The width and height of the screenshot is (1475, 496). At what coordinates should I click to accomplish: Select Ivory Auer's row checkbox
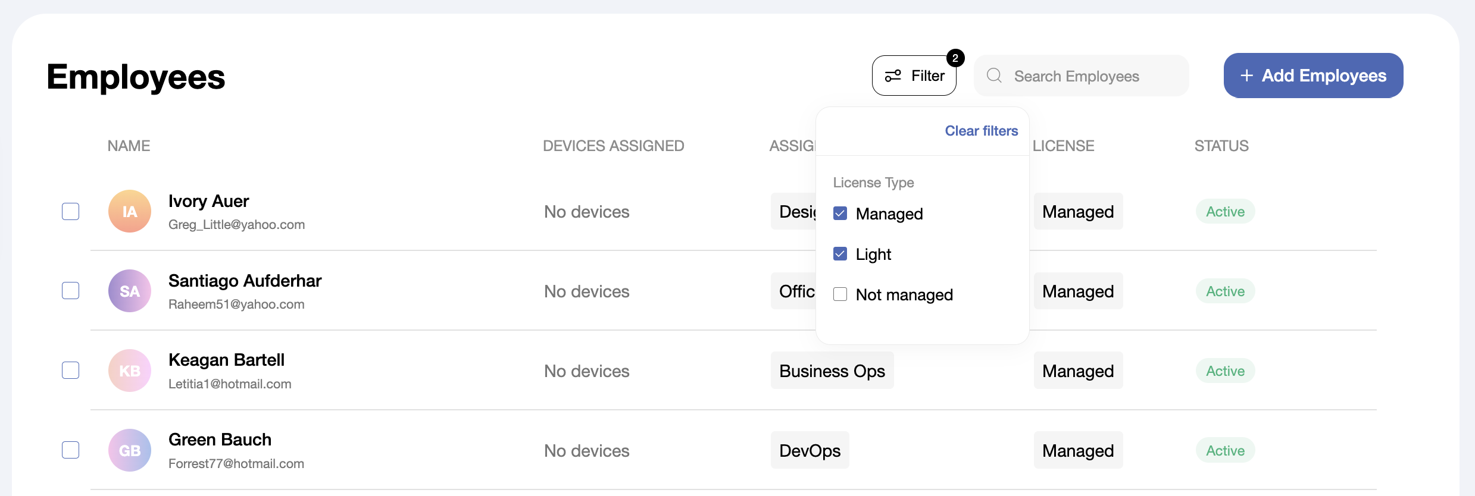[x=71, y=211]
